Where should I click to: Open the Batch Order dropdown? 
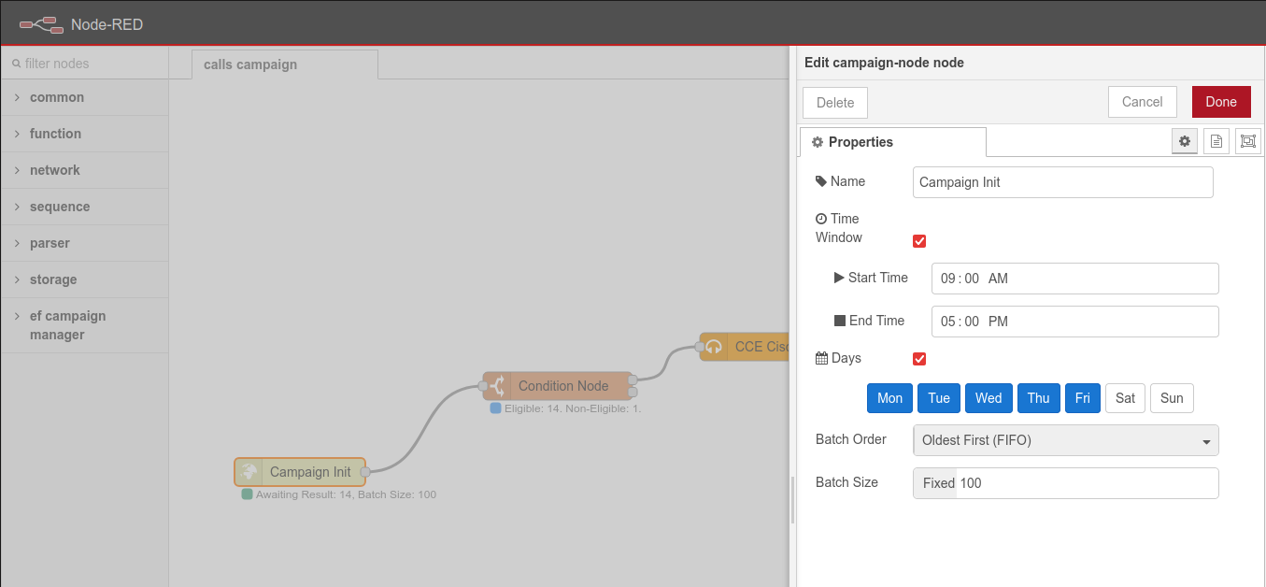pos(1065,440)
